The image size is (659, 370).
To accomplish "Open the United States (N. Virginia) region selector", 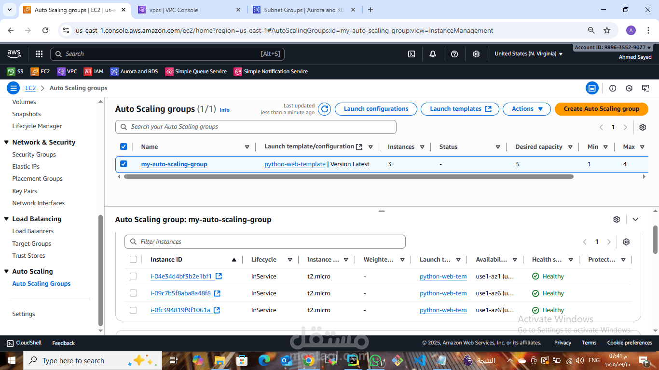I will click(x=529, y=54).
